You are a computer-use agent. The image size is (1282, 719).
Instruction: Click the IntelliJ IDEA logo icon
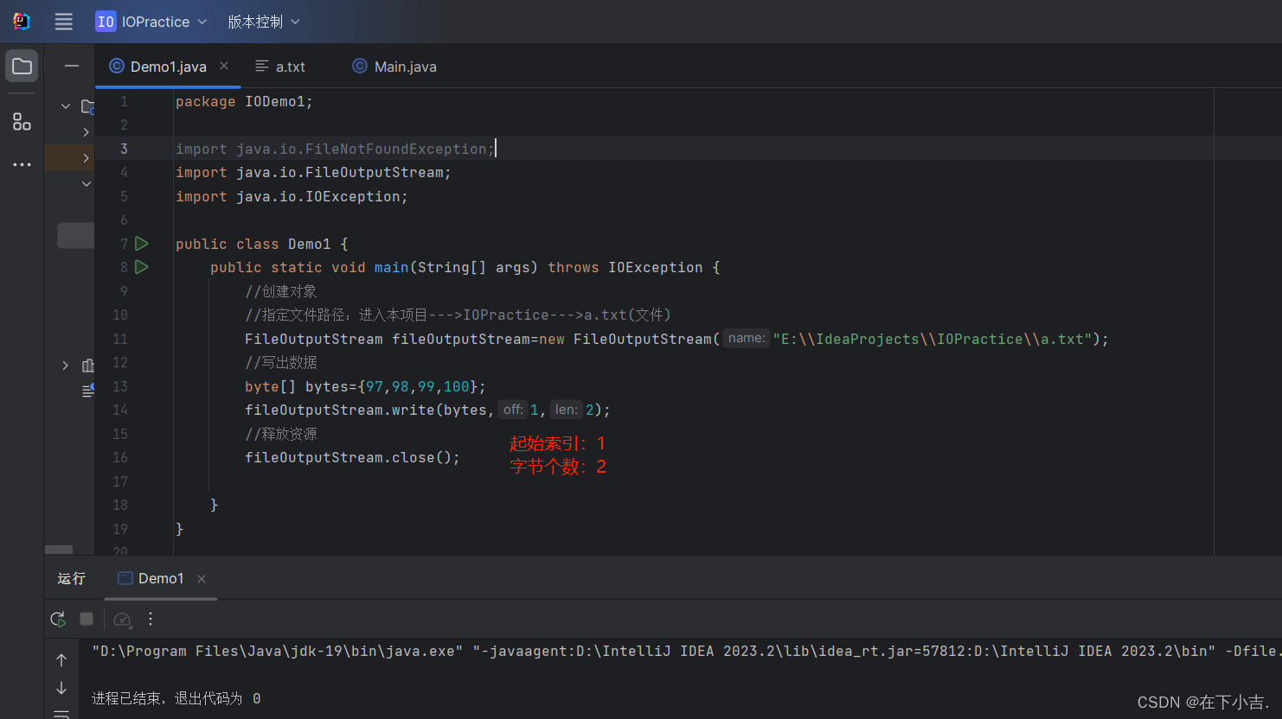22,22
